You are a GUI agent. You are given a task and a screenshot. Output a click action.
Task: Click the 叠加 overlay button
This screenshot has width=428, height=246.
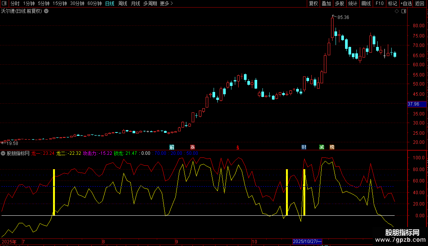[x=326, y=3]
